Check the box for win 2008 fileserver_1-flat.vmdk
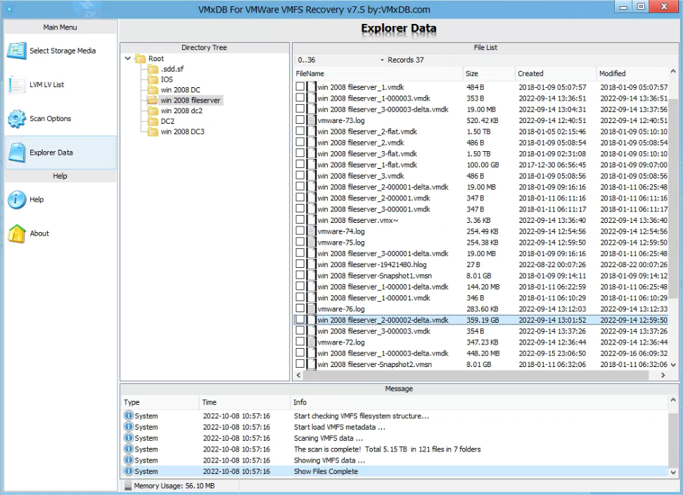 tap(300, 164)
